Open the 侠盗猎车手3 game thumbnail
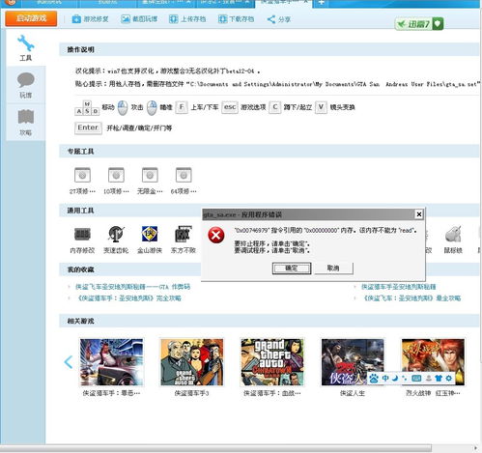Image resolution: width=482 pixels, height=453 pixels. point(192,362)
